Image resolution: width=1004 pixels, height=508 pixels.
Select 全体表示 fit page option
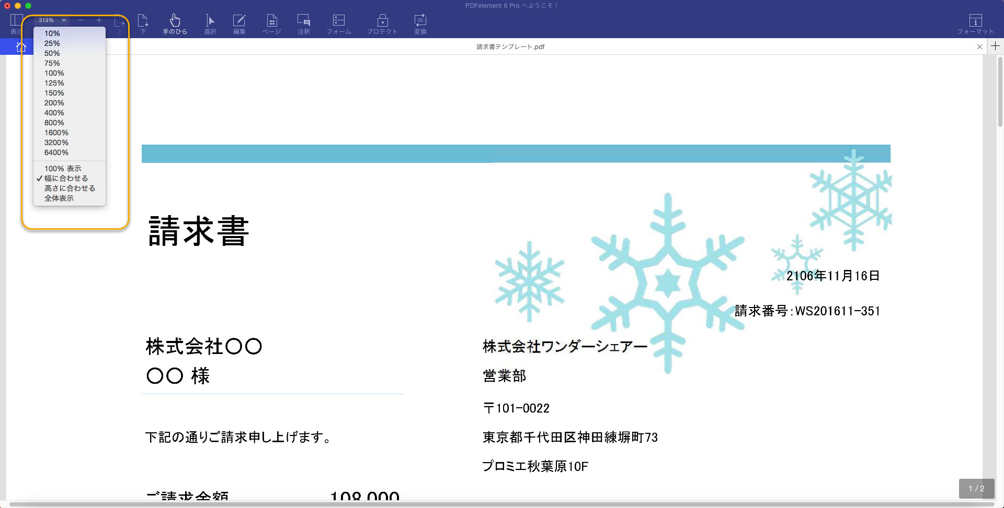pyautogui.click(x=70, y=198)
